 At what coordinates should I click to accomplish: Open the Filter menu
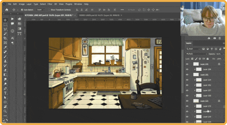coord(50,4)
